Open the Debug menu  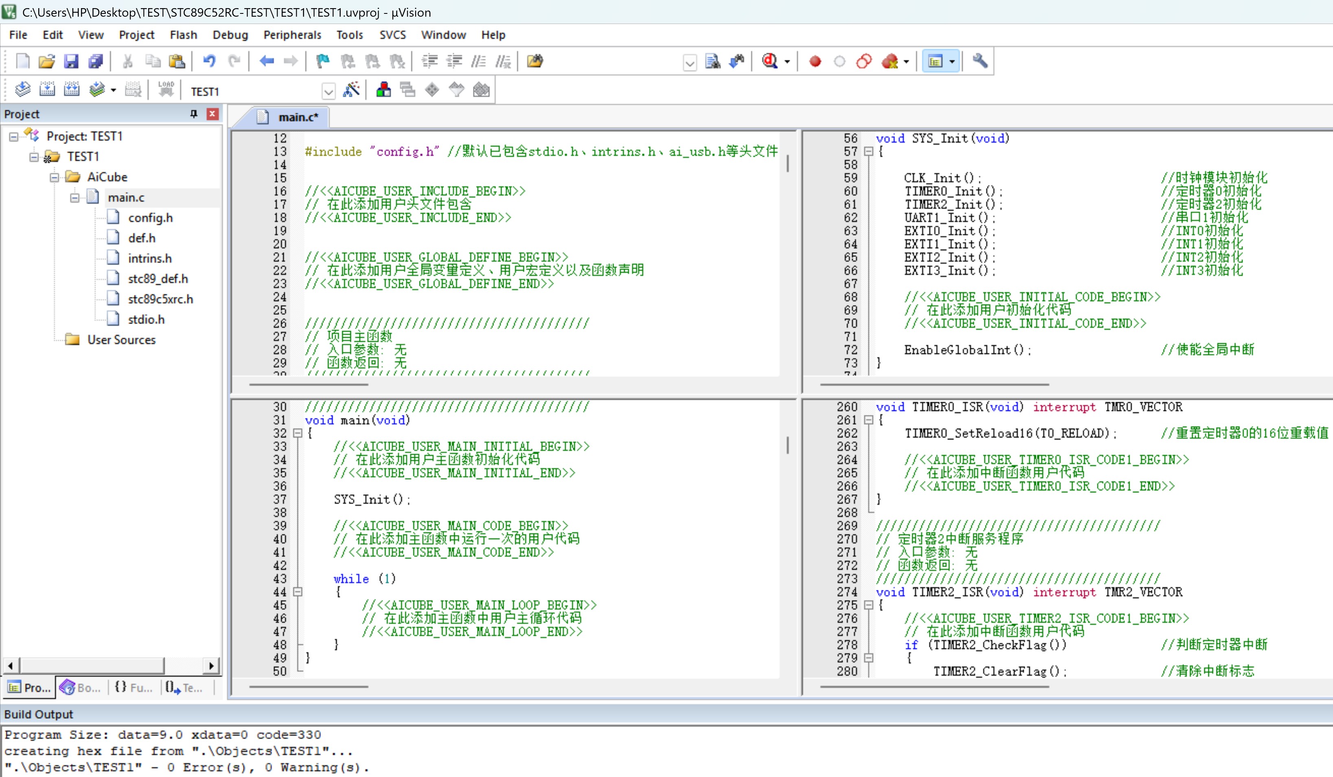coord(230,35)
